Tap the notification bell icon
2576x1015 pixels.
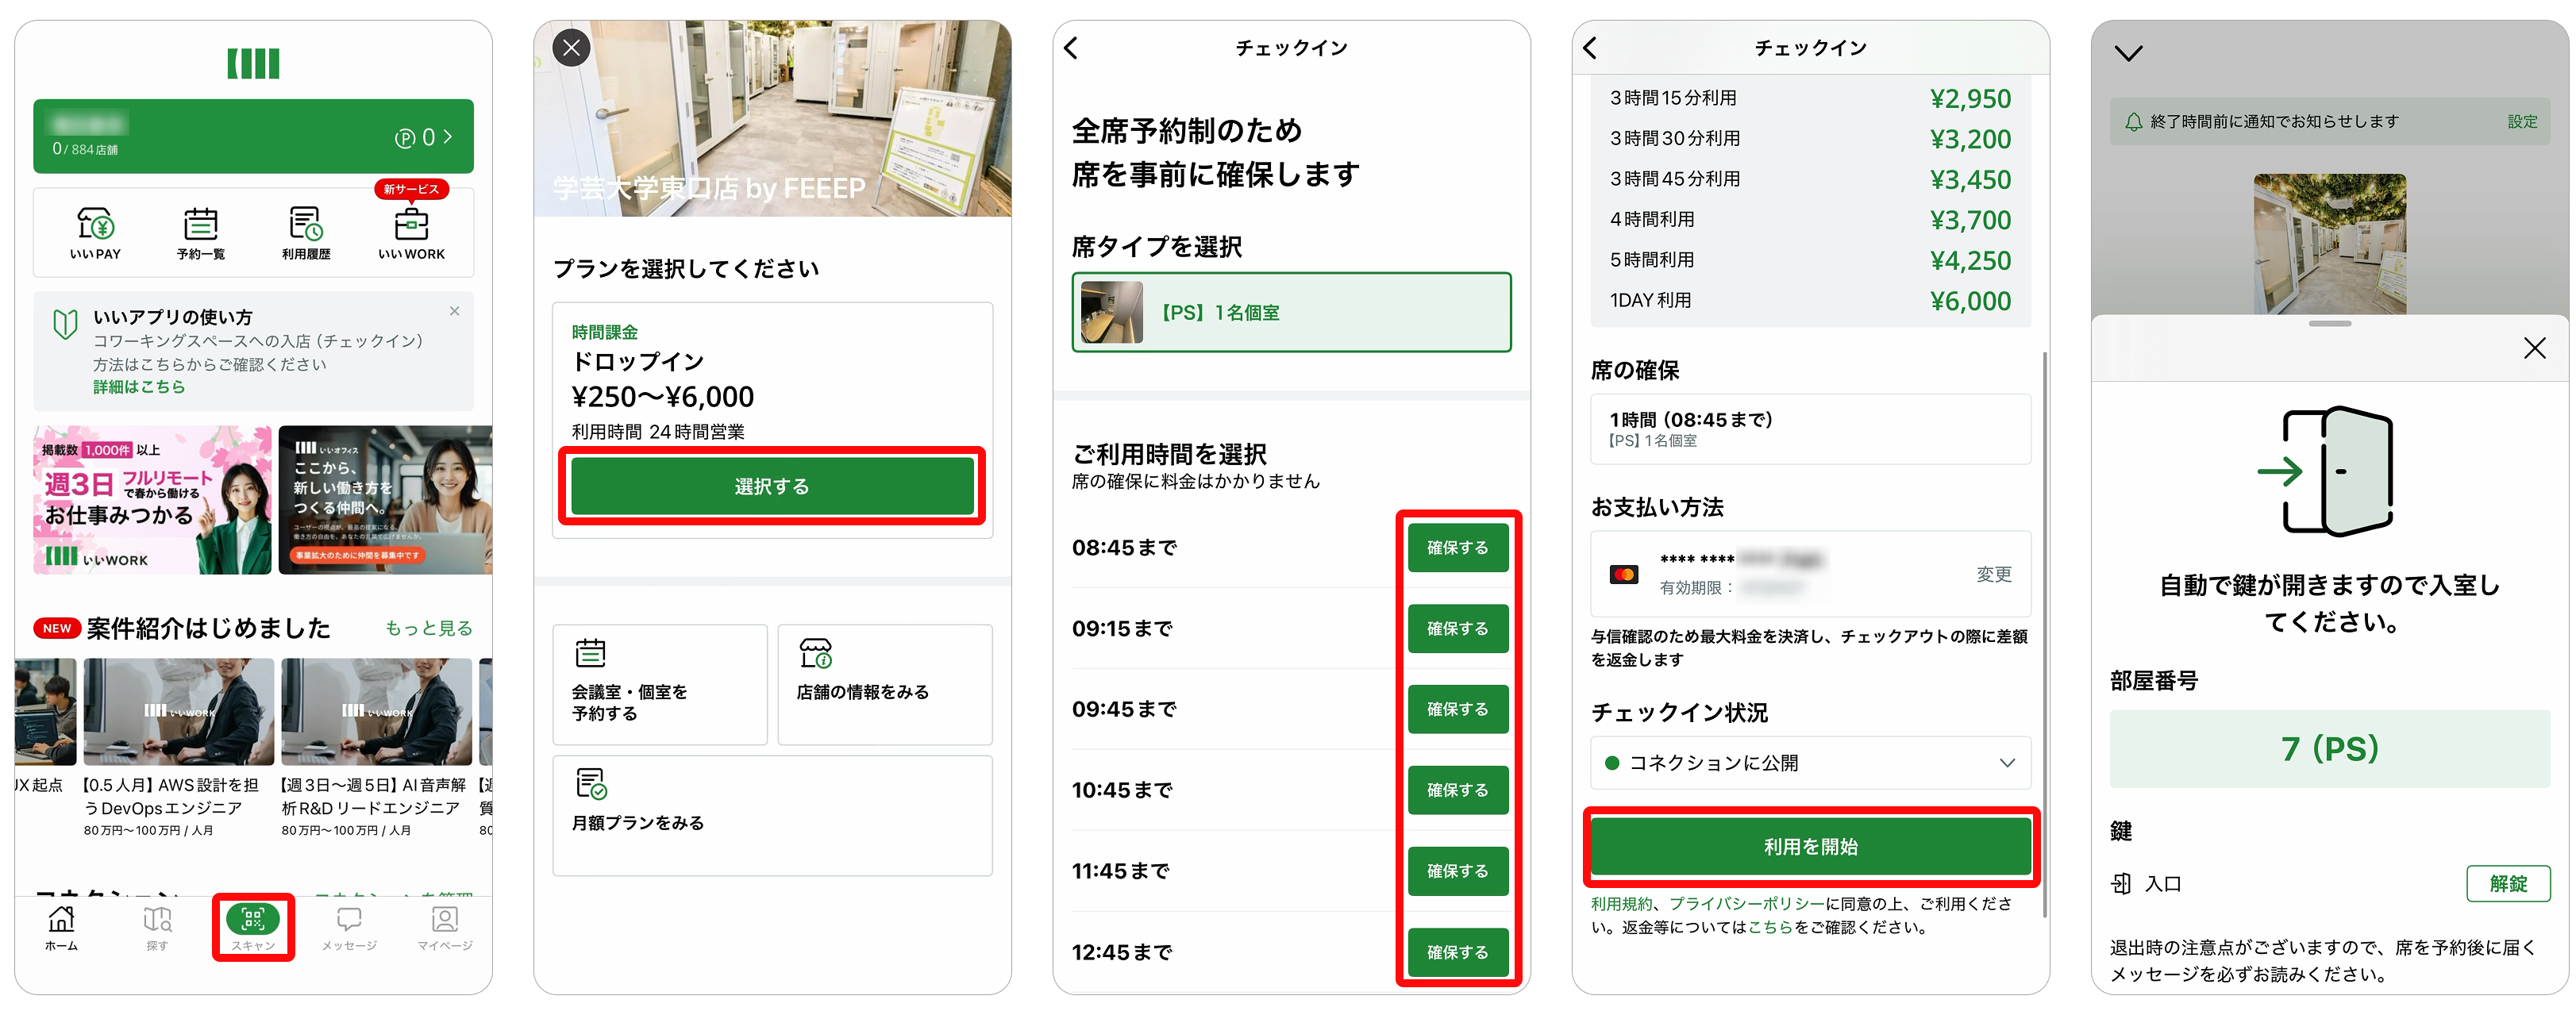point(2133,121)
